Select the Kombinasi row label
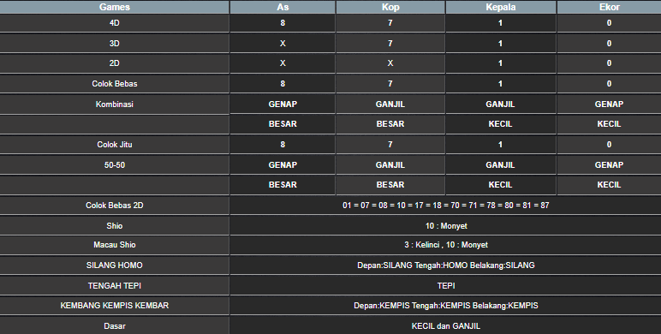Screen dimensions: 661x334 tap(115, 104)
